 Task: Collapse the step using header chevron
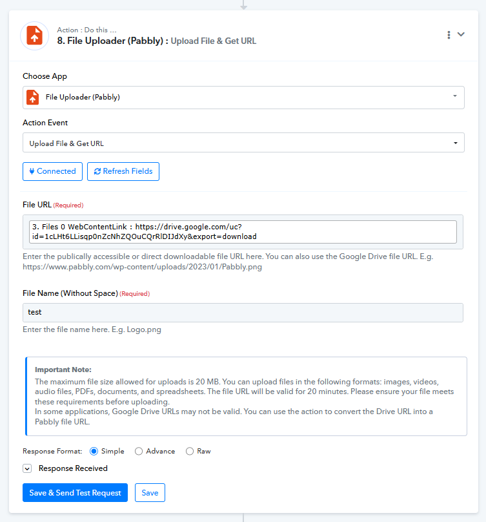pyautogui.click(x=461, y=34)
